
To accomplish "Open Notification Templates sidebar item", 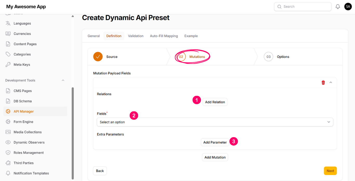I will click(x=31, y=173).
